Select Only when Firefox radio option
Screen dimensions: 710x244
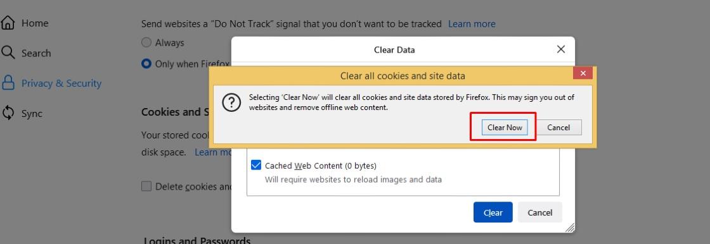(146, 64)
